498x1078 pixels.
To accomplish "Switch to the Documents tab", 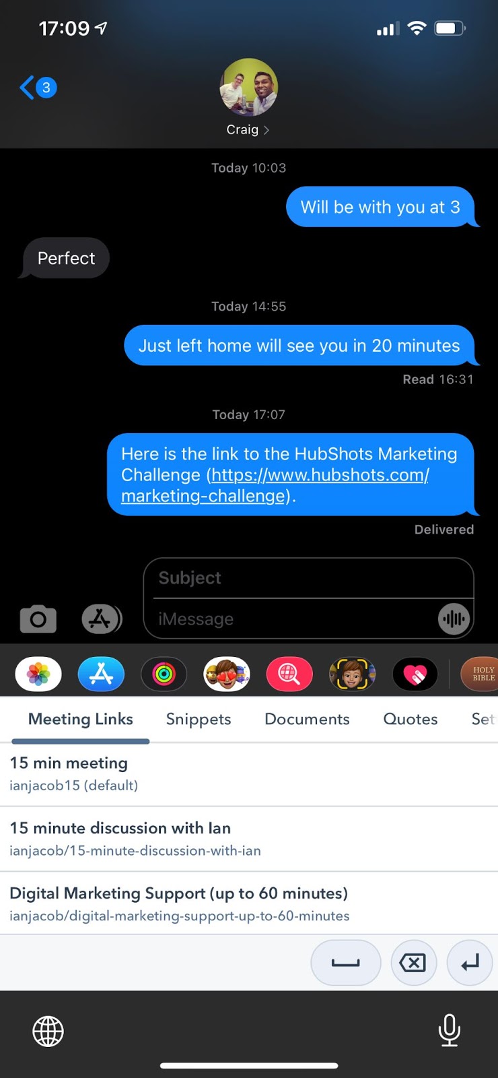I will pyautogui.click(x=307, y=719).
